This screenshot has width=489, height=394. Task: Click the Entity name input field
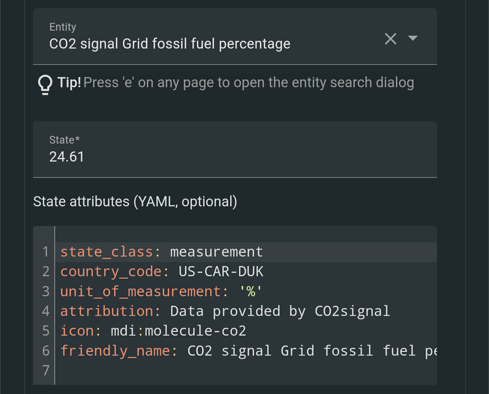[x=168, y=44]
